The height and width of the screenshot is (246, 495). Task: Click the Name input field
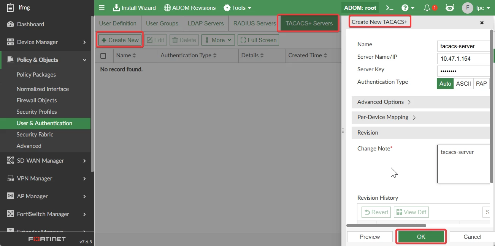click(x=463, y=46)
